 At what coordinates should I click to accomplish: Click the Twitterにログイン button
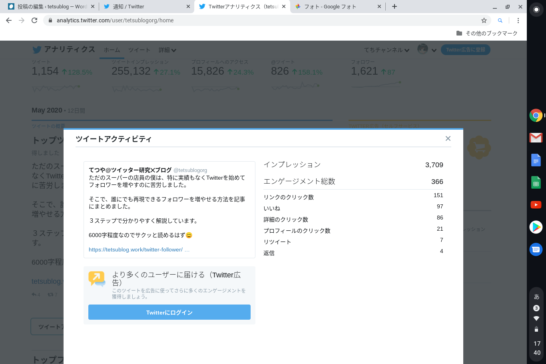point(169,312)
